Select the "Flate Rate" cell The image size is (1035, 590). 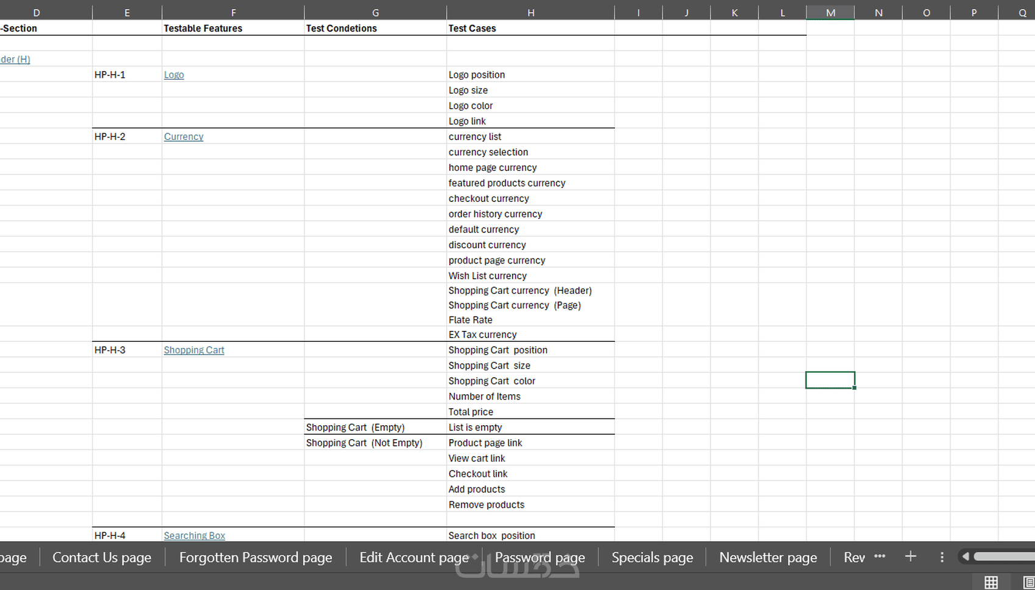click(531, 320)
